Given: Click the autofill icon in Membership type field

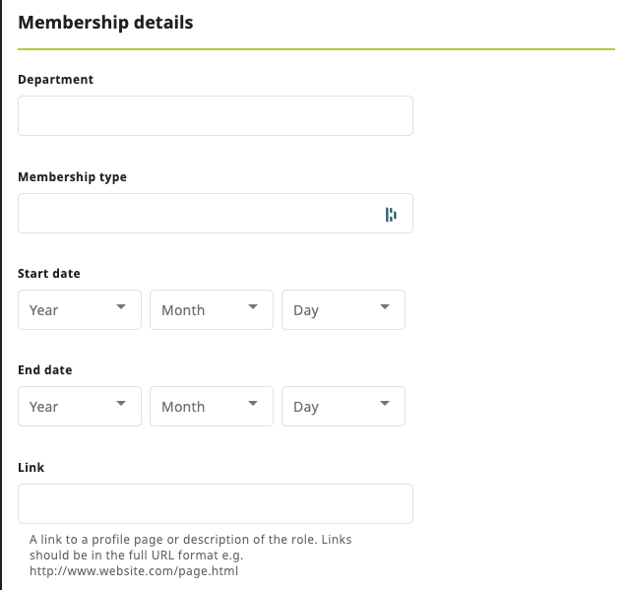Looking at the screenshot, I should (391, 215).
